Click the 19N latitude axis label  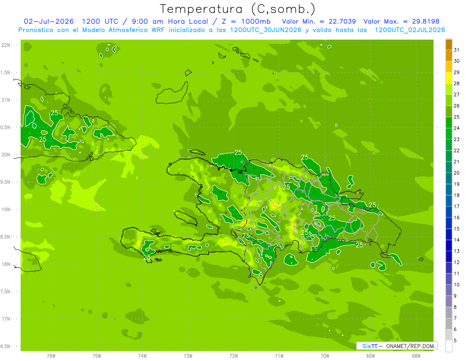pyautogui.click(x=6, y=209)
